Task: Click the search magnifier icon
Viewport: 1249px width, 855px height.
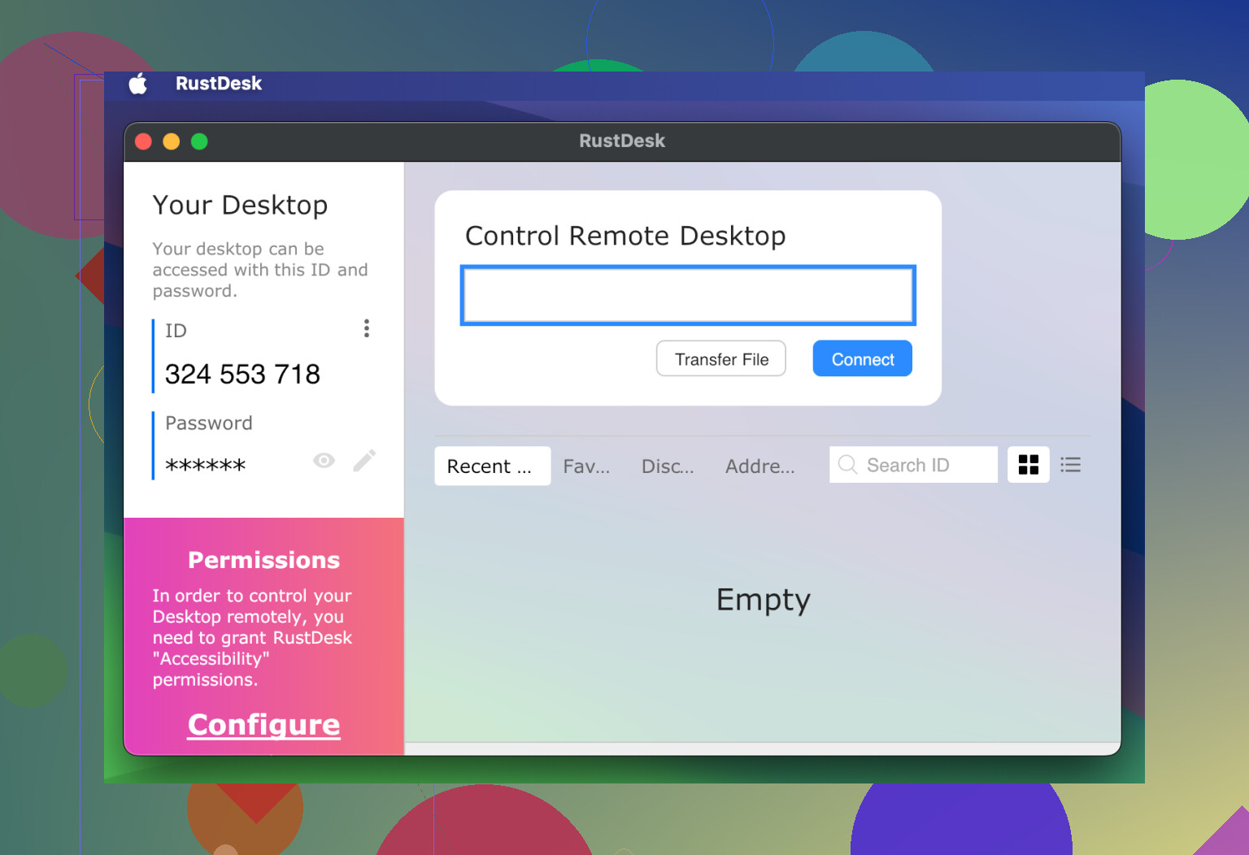Action: 847,464
